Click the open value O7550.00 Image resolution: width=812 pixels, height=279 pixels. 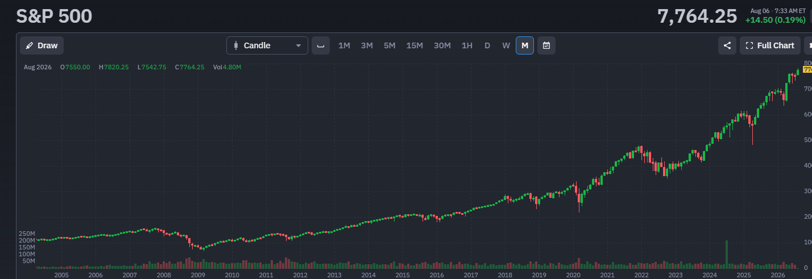pyautogui.click(x=75, y=67)
